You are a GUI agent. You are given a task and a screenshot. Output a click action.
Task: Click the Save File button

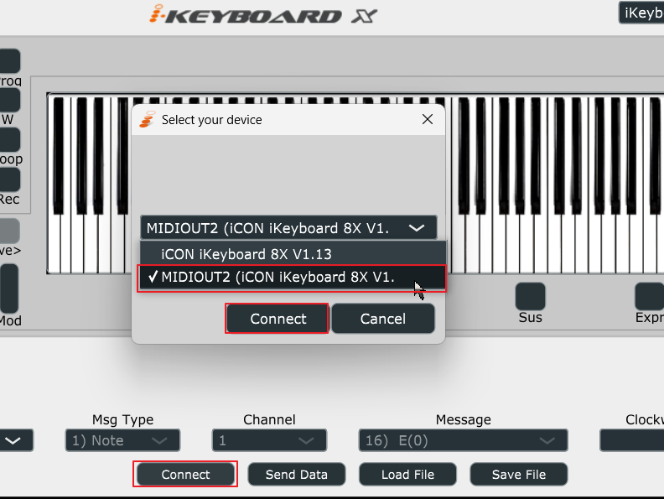click(519, 475)
